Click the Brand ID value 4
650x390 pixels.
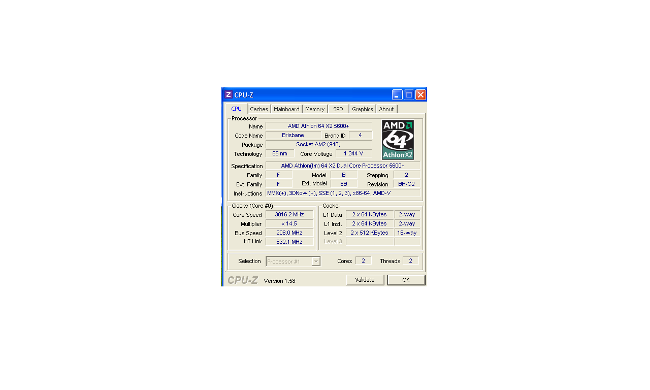click(x=360, y=135)
